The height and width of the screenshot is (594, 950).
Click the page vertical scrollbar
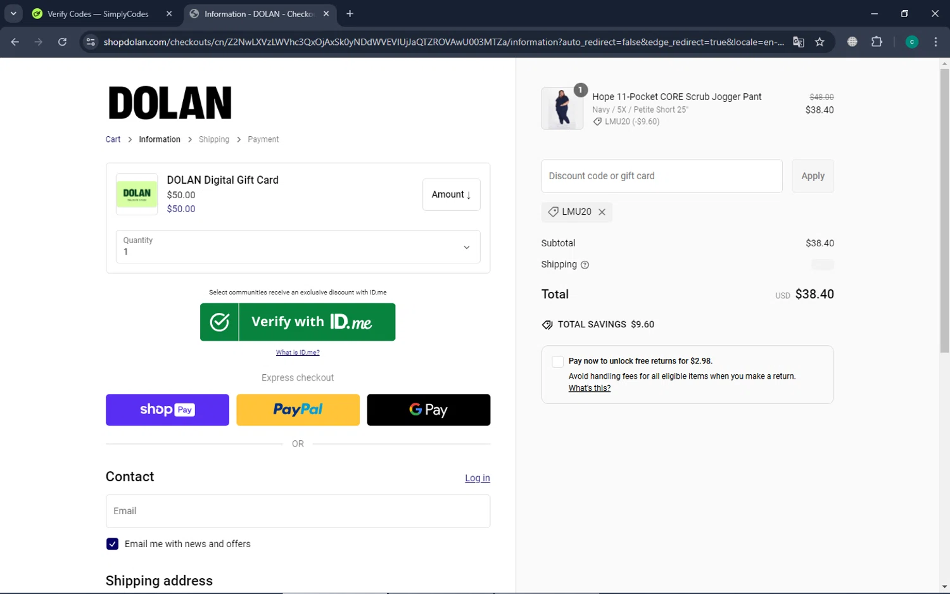944,210
